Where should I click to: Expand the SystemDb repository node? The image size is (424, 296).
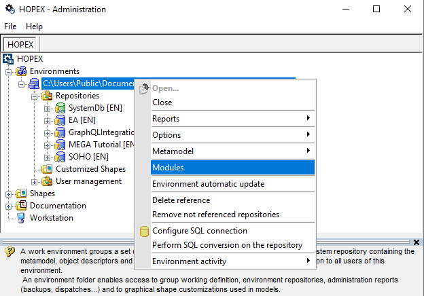coord(47,109)
